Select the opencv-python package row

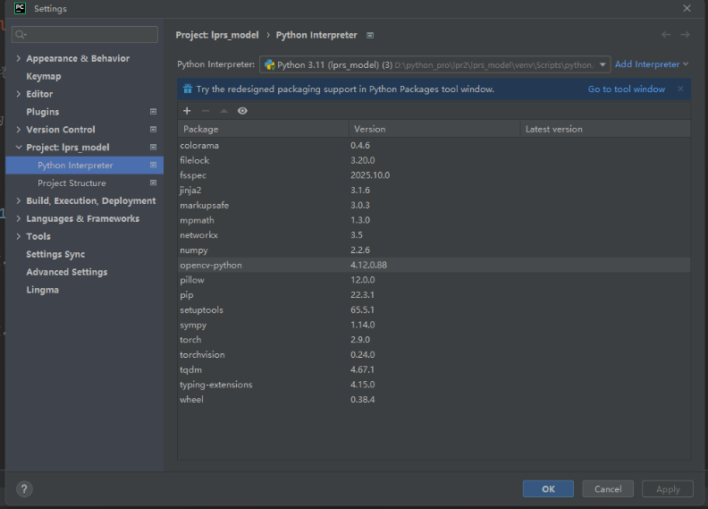434,265
